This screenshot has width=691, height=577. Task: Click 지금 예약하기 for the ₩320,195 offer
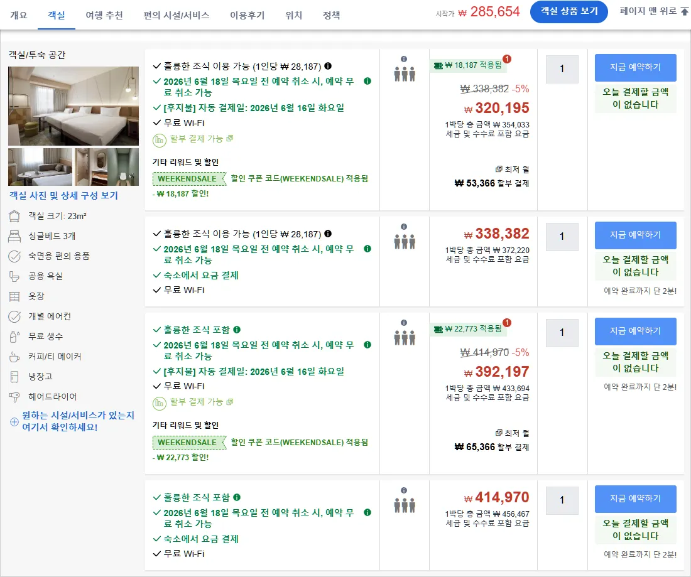coord(636,67)
